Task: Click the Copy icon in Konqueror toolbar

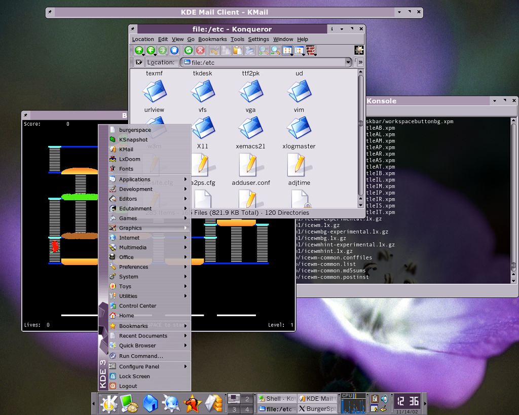Action: (226, 50)
